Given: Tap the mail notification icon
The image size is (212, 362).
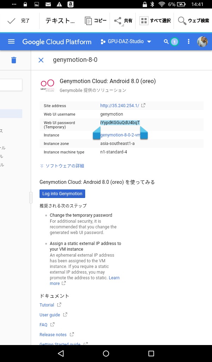Looking at the screenshot, I should pos(48,4).
